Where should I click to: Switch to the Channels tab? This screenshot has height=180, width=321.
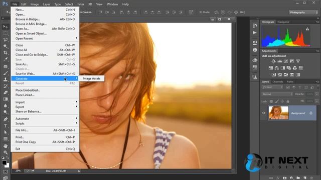point(277,81)
